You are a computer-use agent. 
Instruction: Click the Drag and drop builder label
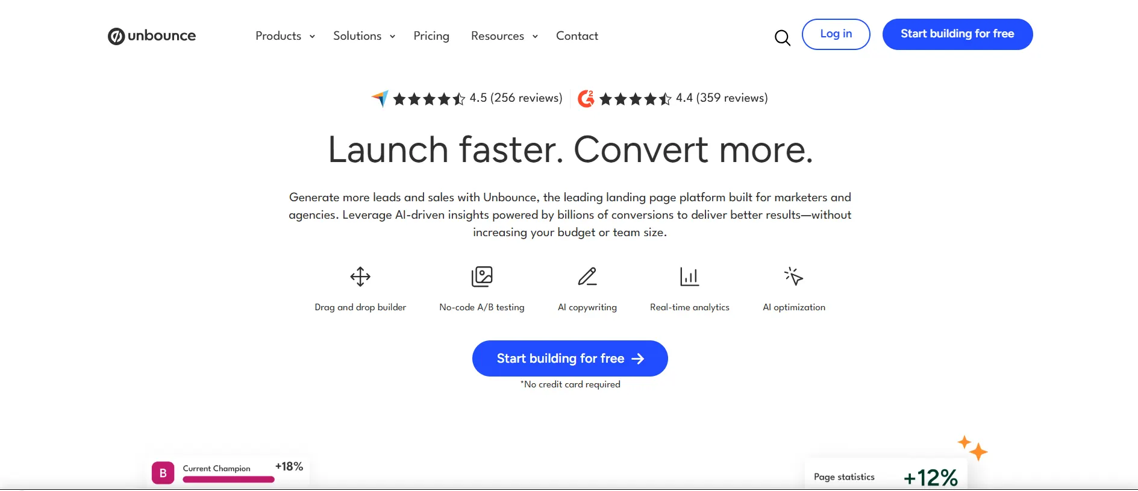[x=360, y=307]
